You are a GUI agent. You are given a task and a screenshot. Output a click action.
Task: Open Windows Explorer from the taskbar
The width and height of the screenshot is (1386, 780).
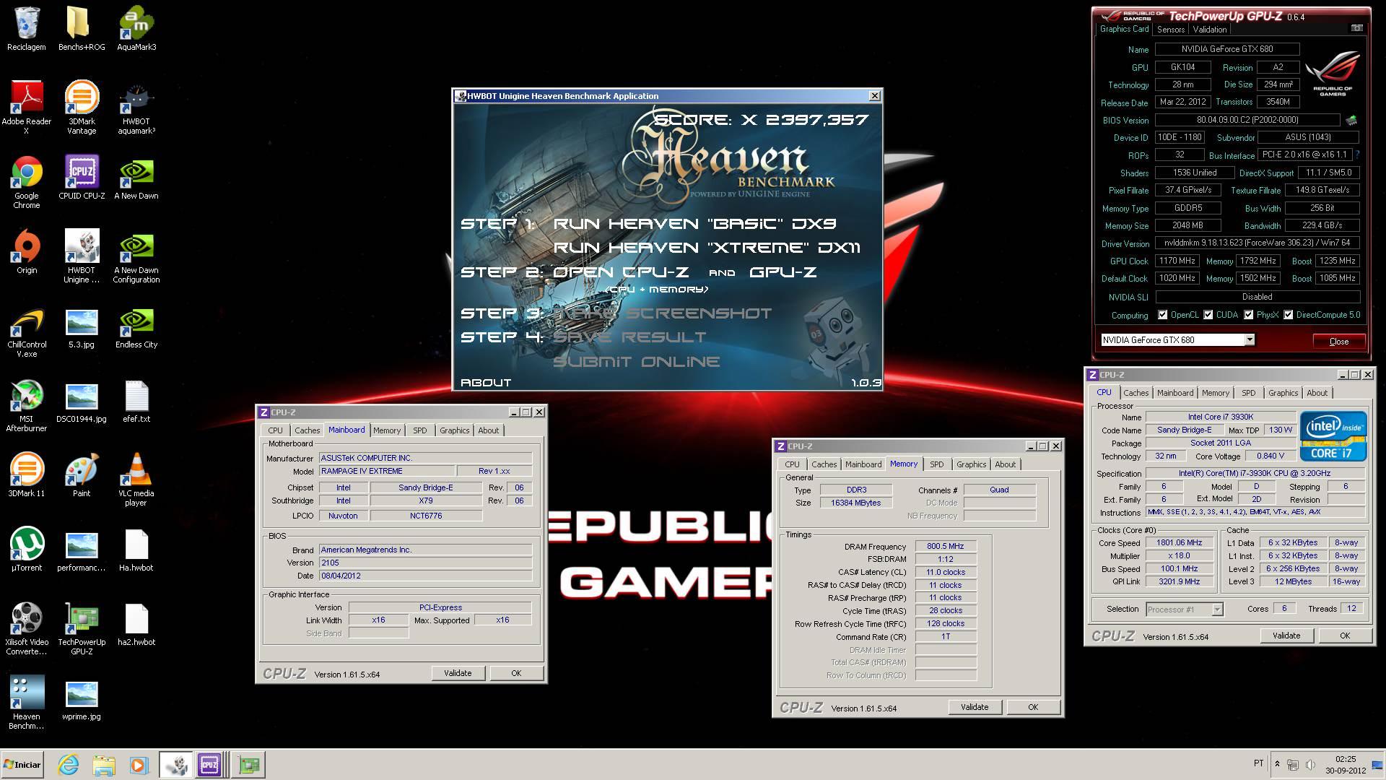(104, 764)
